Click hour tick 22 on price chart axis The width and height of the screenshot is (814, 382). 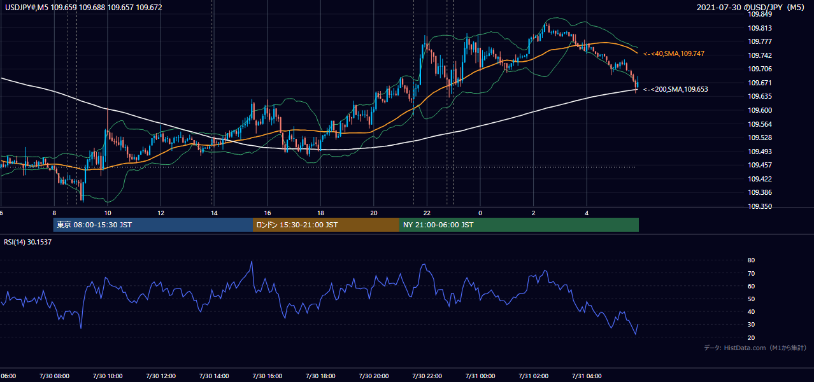pyautogui.click(x=427, y=213)
